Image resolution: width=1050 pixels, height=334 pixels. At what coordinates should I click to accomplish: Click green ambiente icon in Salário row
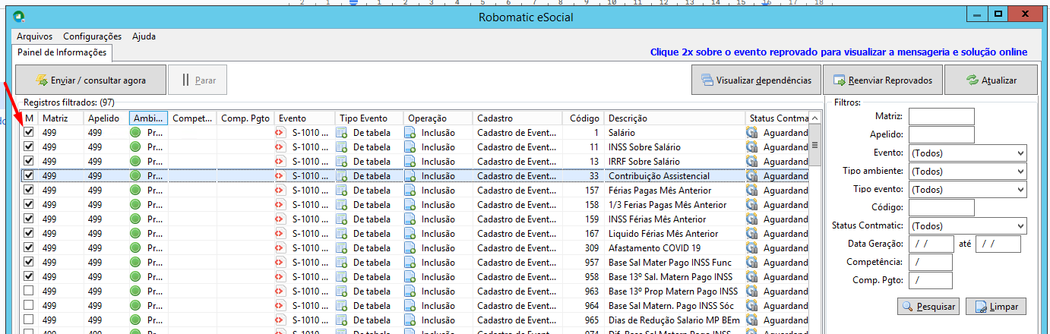click(136, 132)
